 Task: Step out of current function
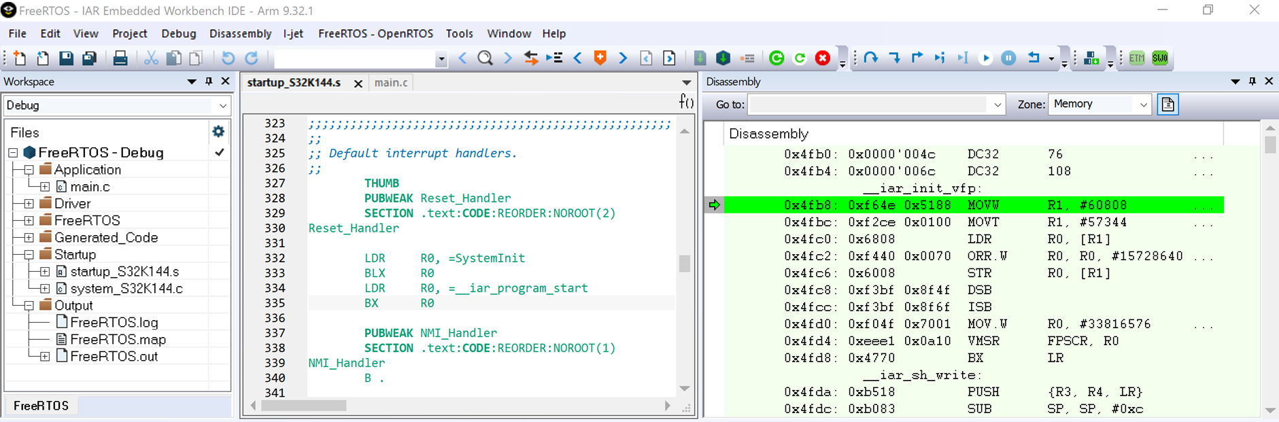click(917, 58)
